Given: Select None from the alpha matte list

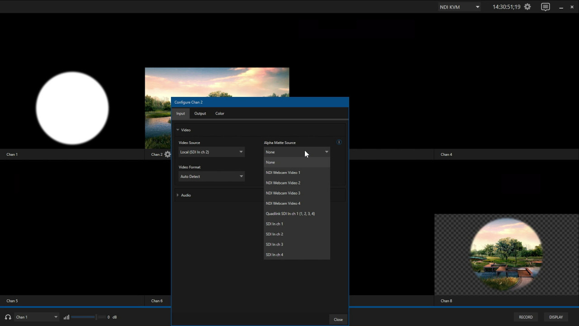Looking at the screenshot, I should (297, 162).
